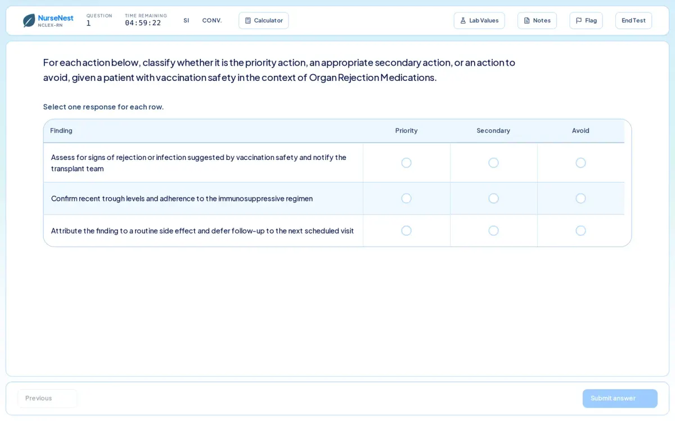Screen dimensions: 675x421
Task: Mark 'Attribute the finding' row as Secondary
Action: coord(493,231)
